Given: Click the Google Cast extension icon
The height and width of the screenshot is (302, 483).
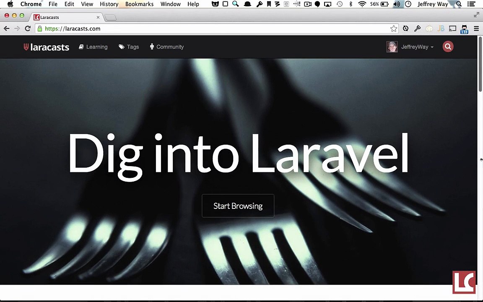Looking at the screenshot, I should point(452,29).
